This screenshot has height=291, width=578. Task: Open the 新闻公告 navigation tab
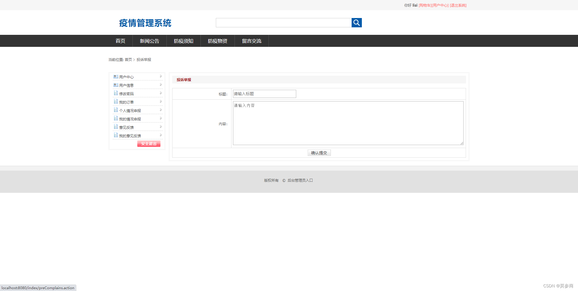(150, 41)
